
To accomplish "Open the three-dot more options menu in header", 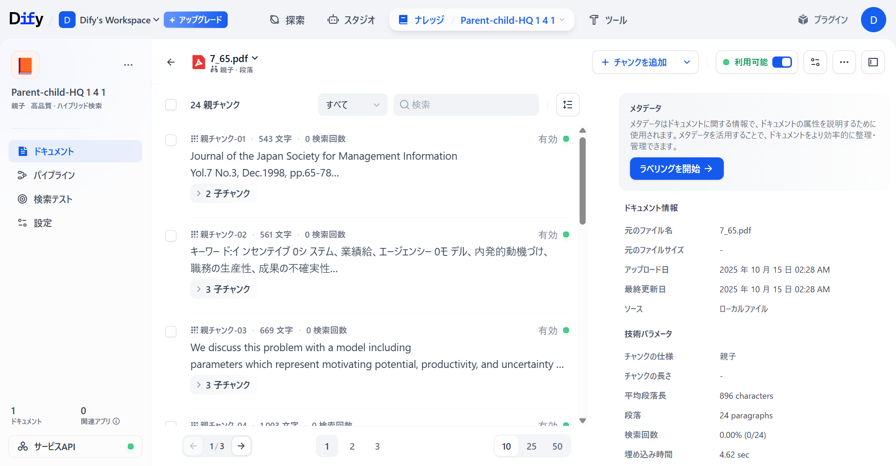I will pyautogui.click(x=844, y=62).
